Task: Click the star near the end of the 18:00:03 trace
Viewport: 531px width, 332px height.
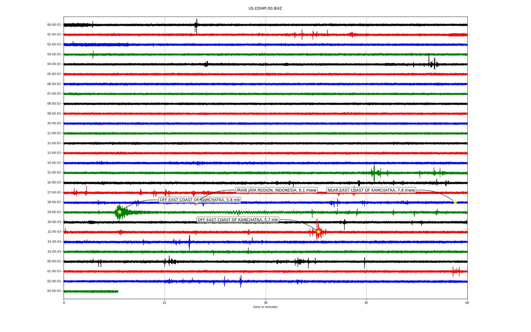Action: 455,202
